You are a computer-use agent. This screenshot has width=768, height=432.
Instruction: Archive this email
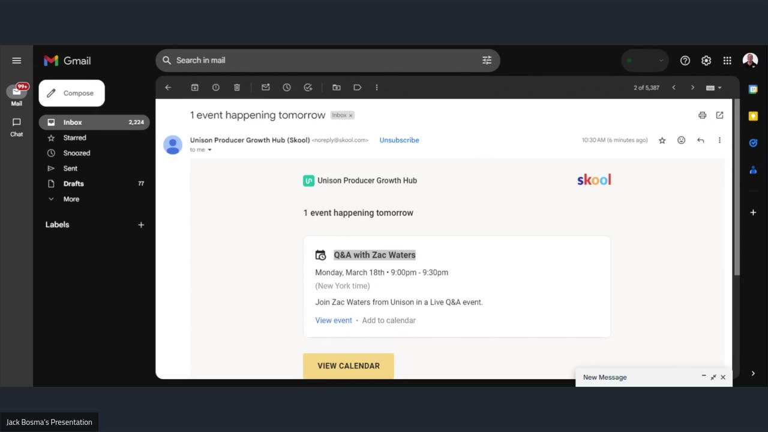tap(195, 88)
